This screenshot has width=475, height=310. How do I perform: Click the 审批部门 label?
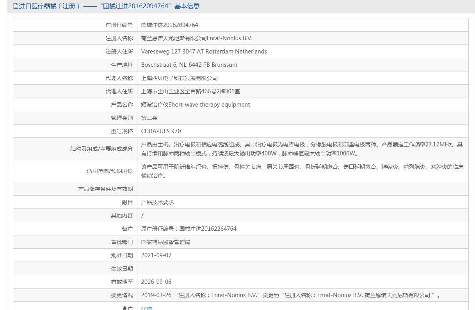click(122, 242)
